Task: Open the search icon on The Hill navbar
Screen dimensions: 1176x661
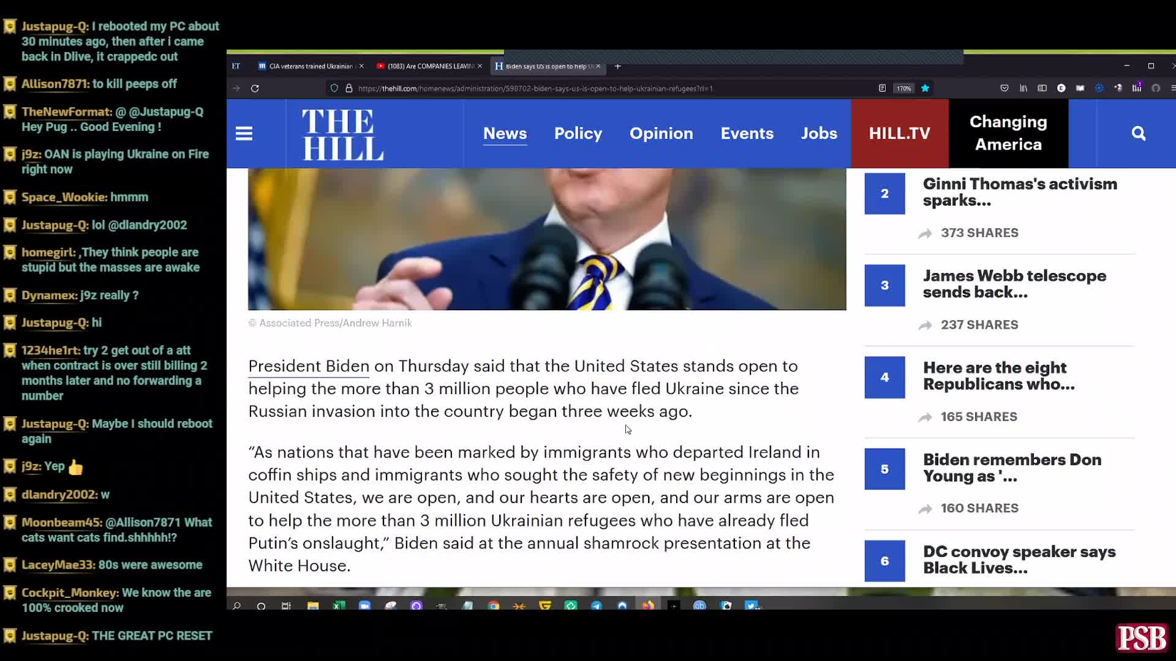Action: pyautogui.click(x=1138, y=133)
